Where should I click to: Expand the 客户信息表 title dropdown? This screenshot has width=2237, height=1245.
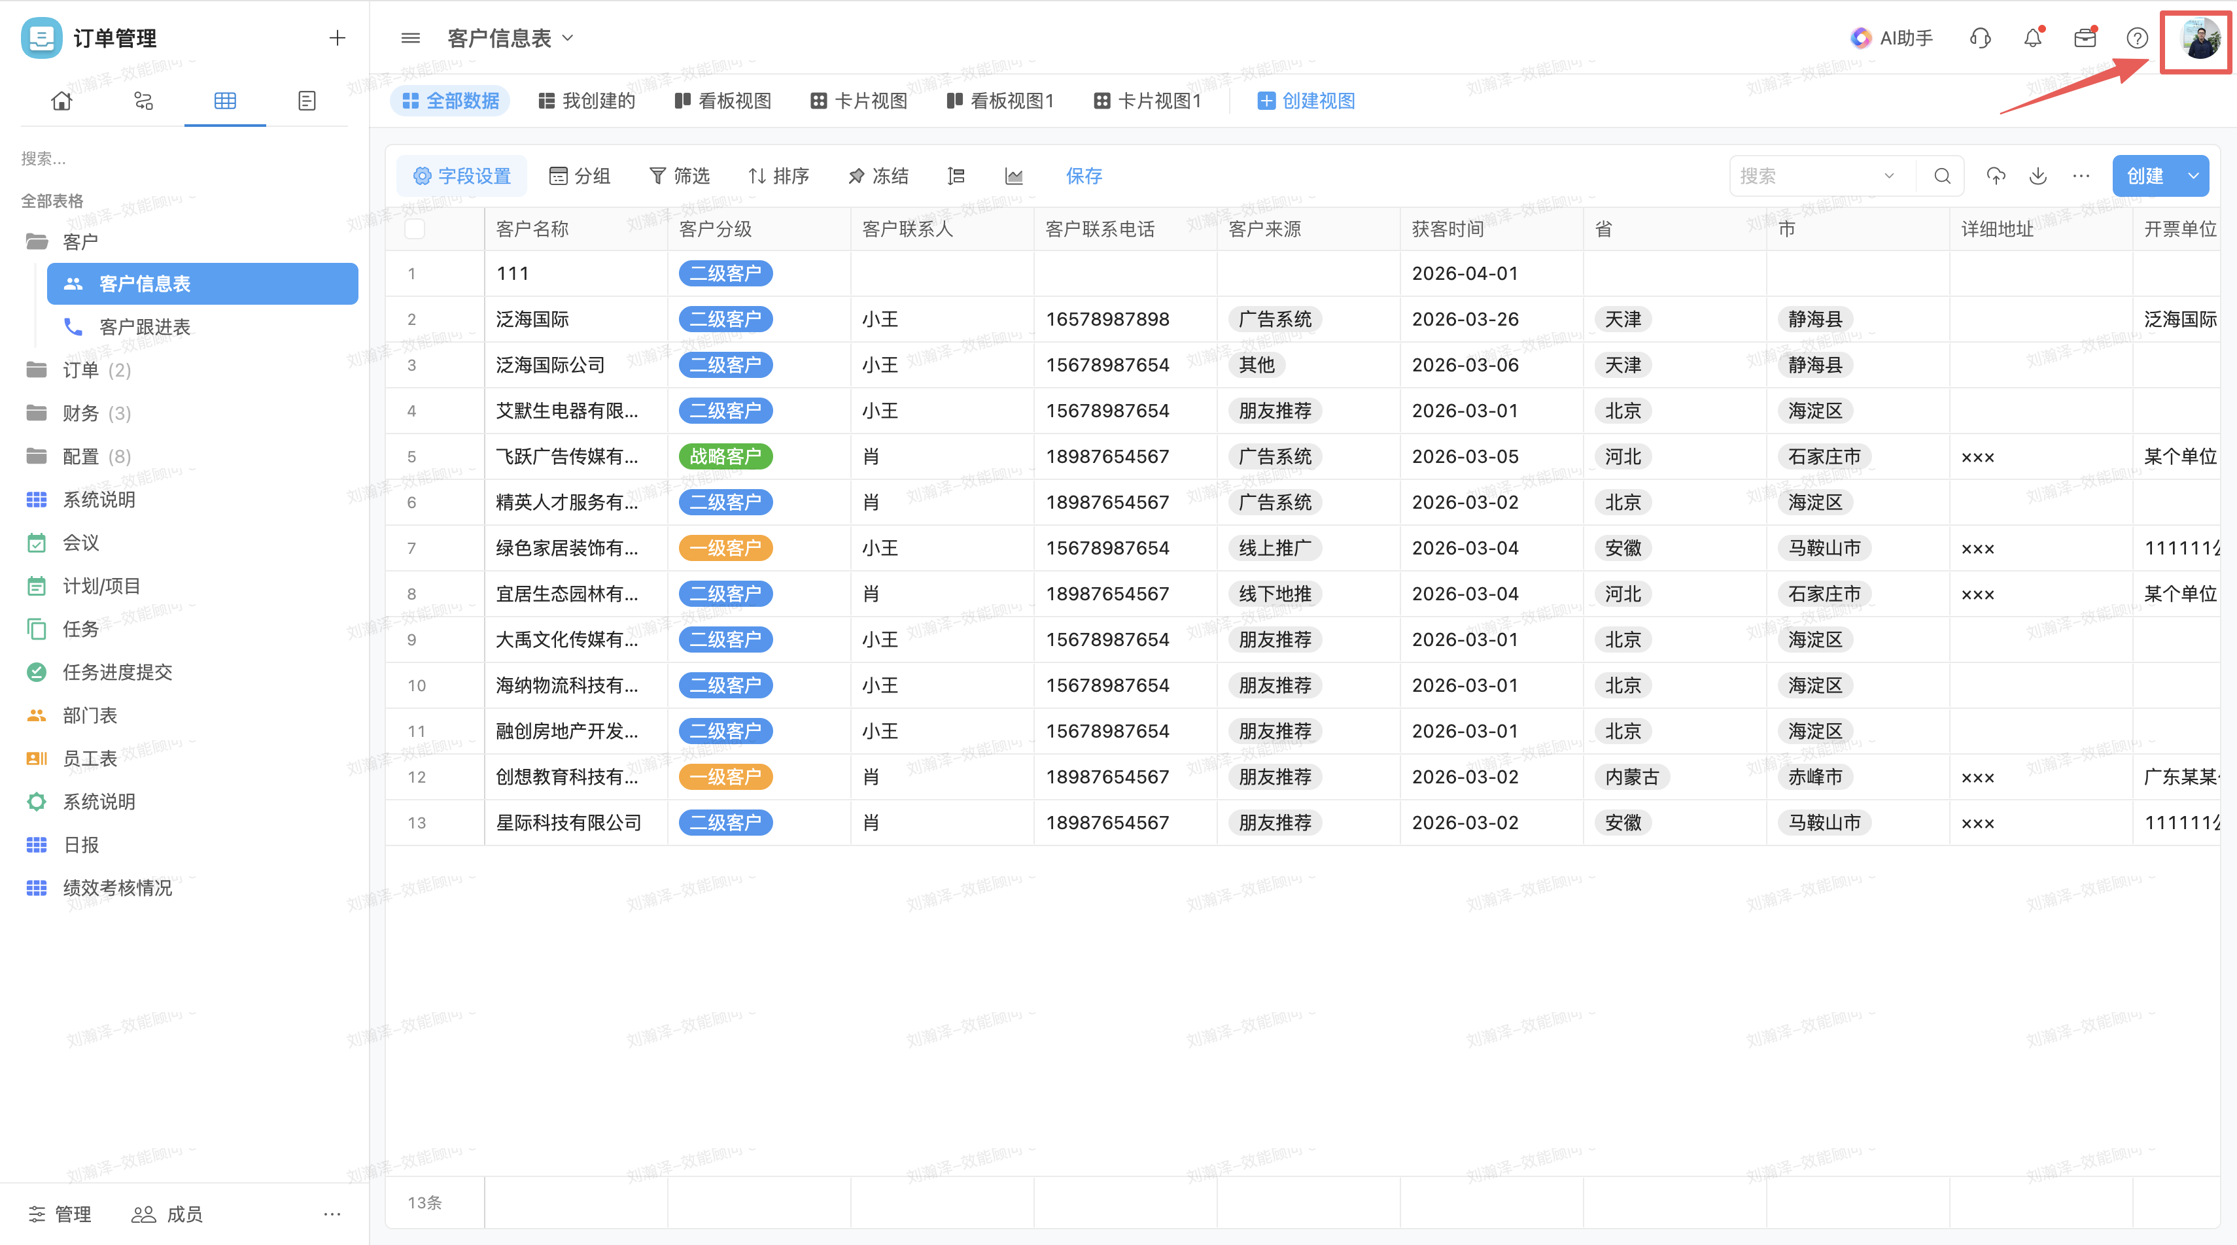click(x=568, y=38)
